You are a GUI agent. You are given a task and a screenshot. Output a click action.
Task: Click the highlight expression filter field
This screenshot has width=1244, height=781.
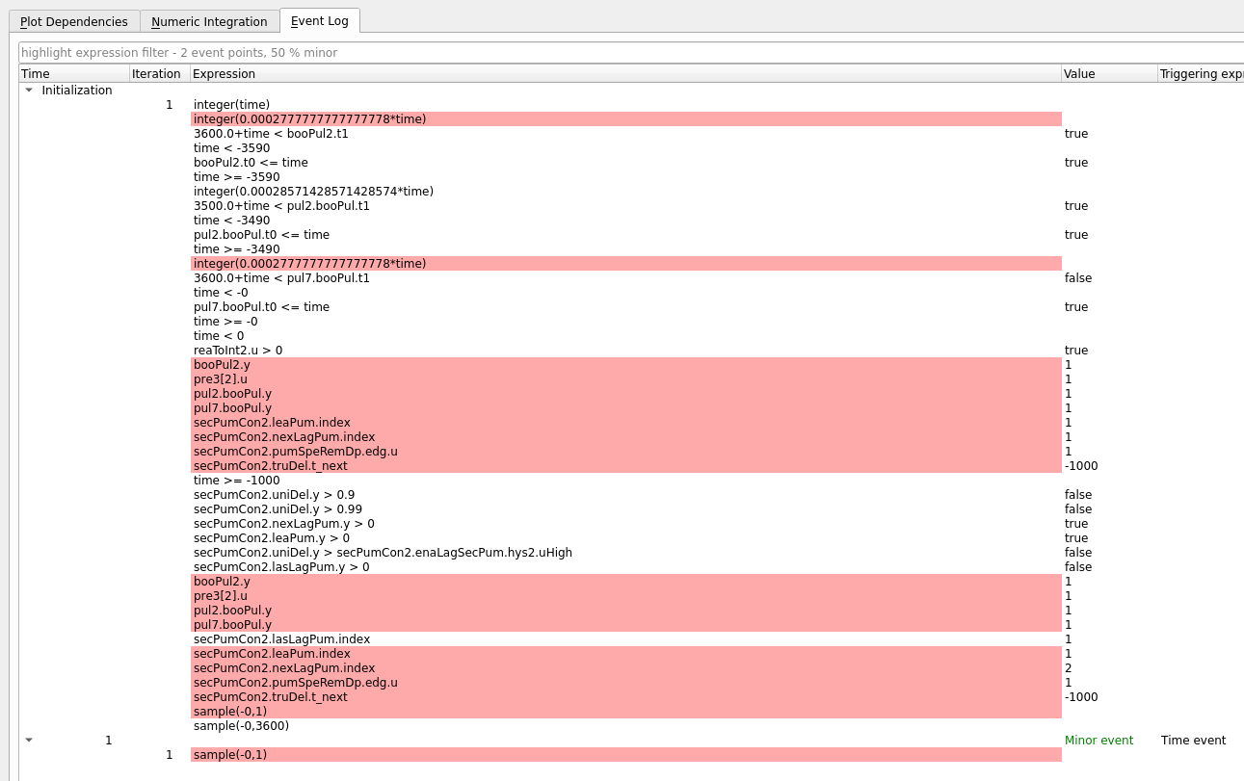[385, 53]
